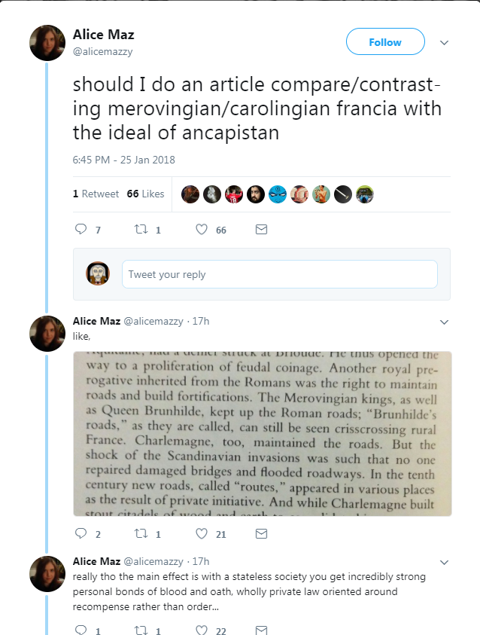Type in the Tweet your reply field
This screenshot has height=635, width=480.
(x=279, y=274)
